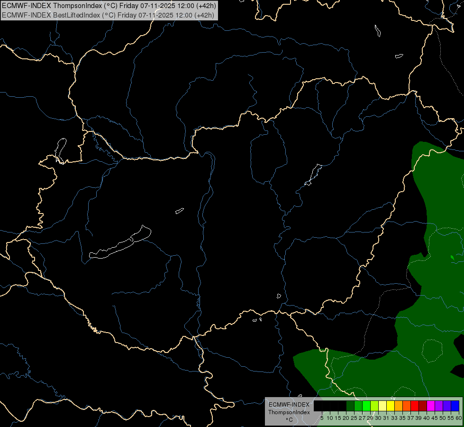This screenshot has height=427, width=464.
Task: Click the legend label ThompsonIndex
Action: tap(289, 412)
